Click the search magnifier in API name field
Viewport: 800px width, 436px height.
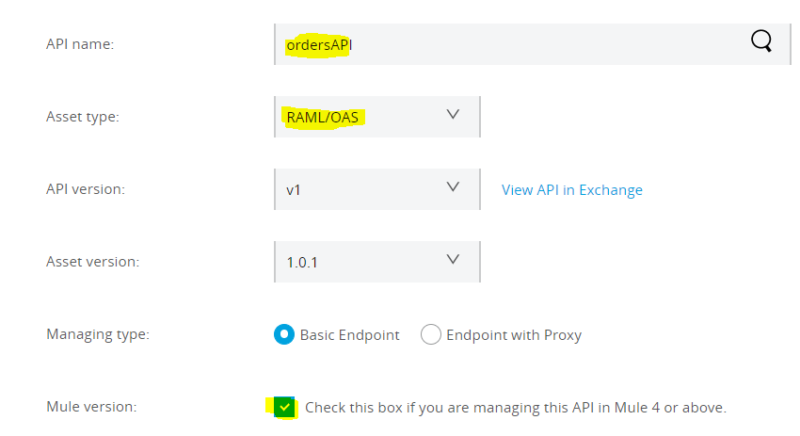(x=761, y=40)
